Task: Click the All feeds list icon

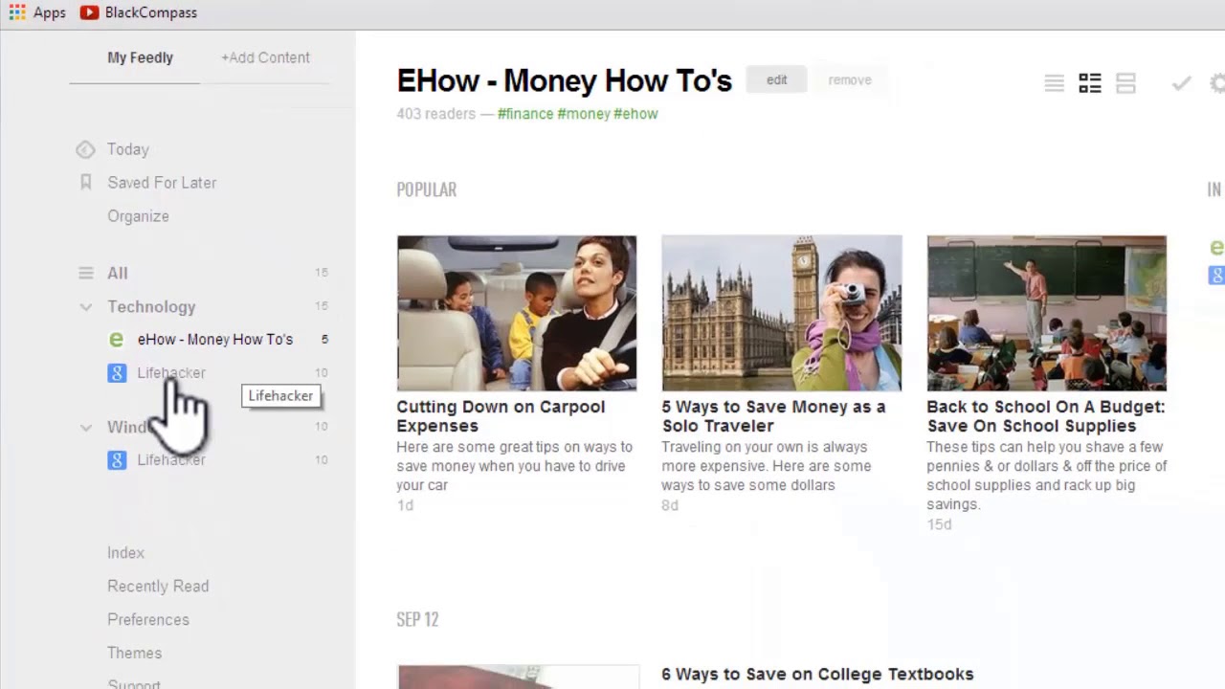Action: pos(86,273)
